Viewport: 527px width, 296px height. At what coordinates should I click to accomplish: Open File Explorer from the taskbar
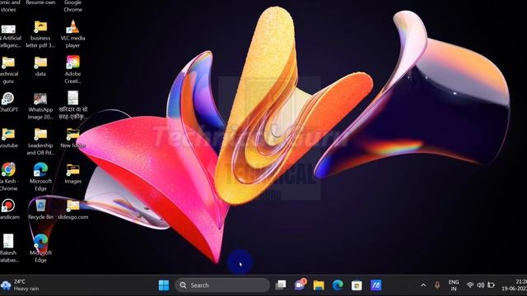coord(319,285)
